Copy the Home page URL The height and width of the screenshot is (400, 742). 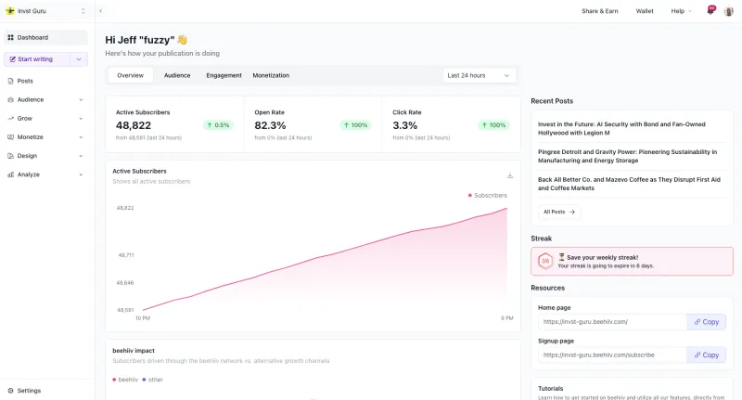click(x=706, y=322)
